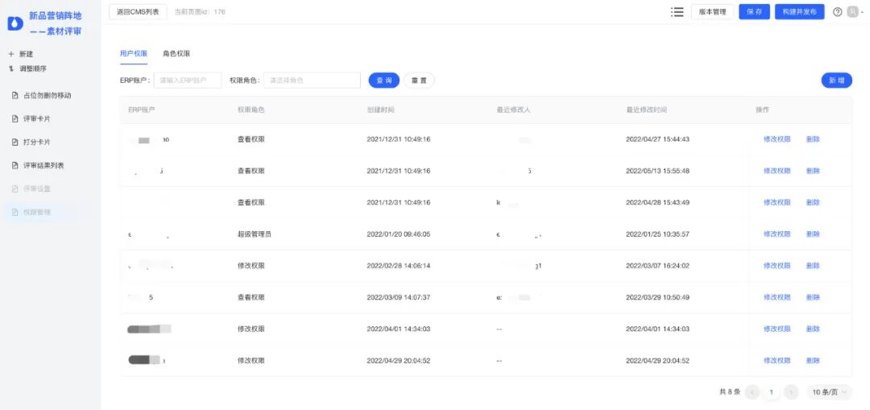The width and height of the screenshot is (870, 410).
Task: Open the 权限角色 select dropdown
Action: pyautogui.click(x=313, y=81)
